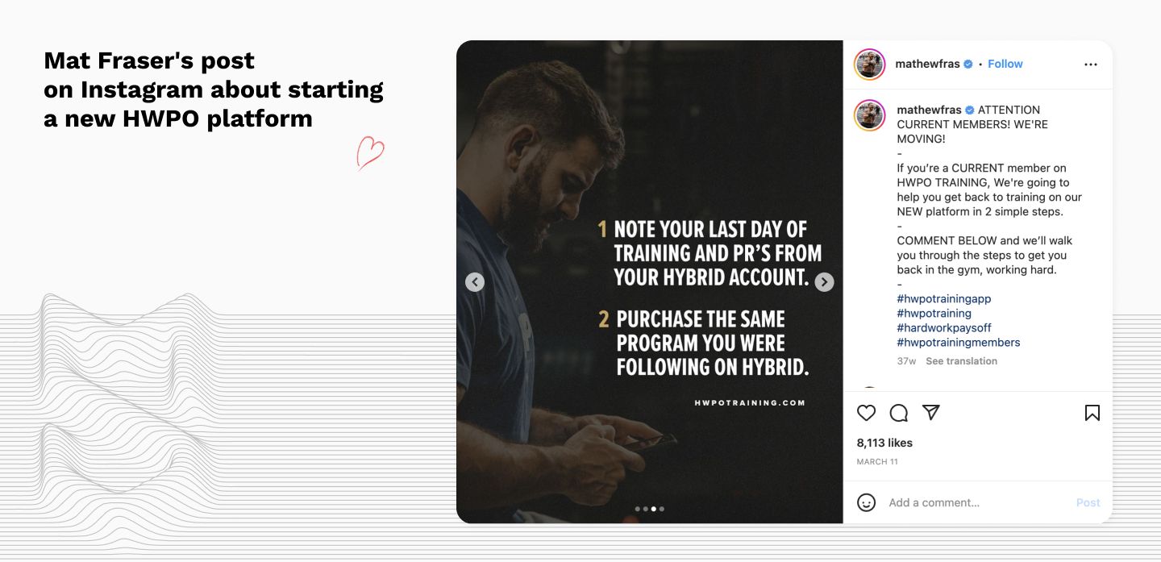This screenshot has width=1161, height=562.
Task: View the 8,113 likes list
Action: tap(884, 443)
